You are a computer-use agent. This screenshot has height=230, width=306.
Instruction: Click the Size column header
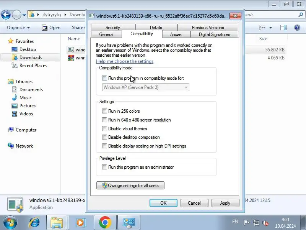[263, 39]
